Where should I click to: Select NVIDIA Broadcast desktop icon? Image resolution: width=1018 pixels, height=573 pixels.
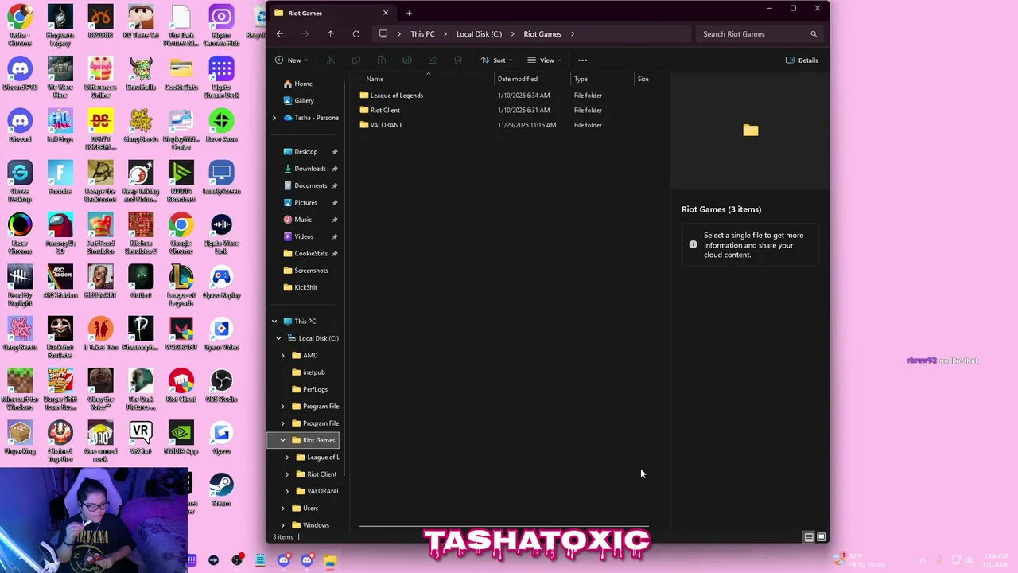coord(181,181)
